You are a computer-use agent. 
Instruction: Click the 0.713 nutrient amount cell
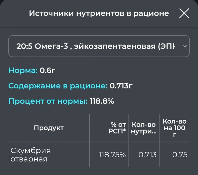coord(147,155)
